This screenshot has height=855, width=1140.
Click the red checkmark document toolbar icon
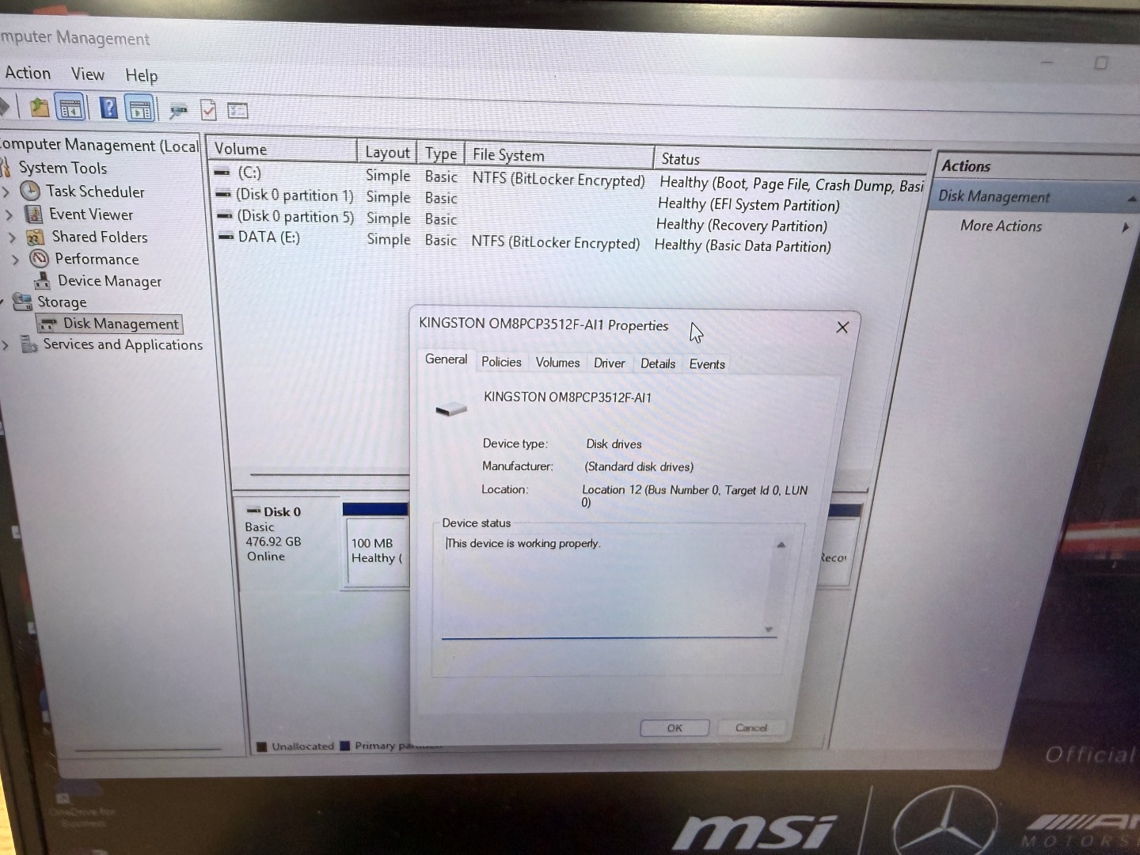(x=208, y=110)
